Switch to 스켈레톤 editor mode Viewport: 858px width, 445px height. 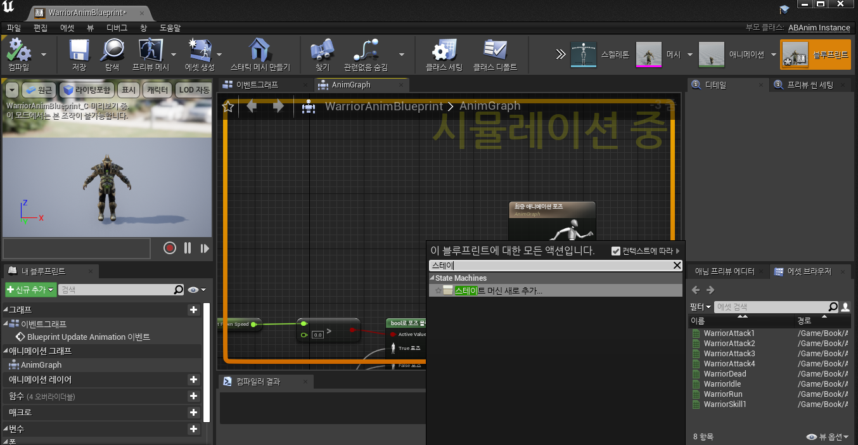pos(599,55)
